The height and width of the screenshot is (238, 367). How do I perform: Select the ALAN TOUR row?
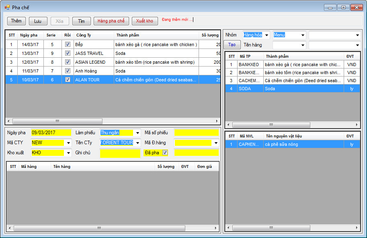pos(113,80)
